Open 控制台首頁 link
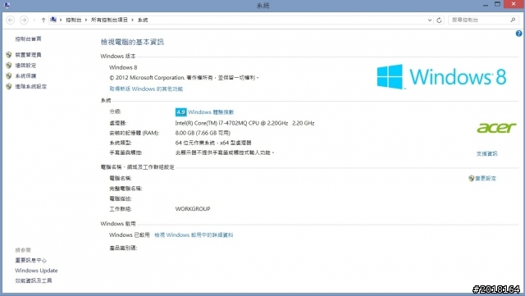This screenshot has width=525, height=296. [x=28, y=39]
